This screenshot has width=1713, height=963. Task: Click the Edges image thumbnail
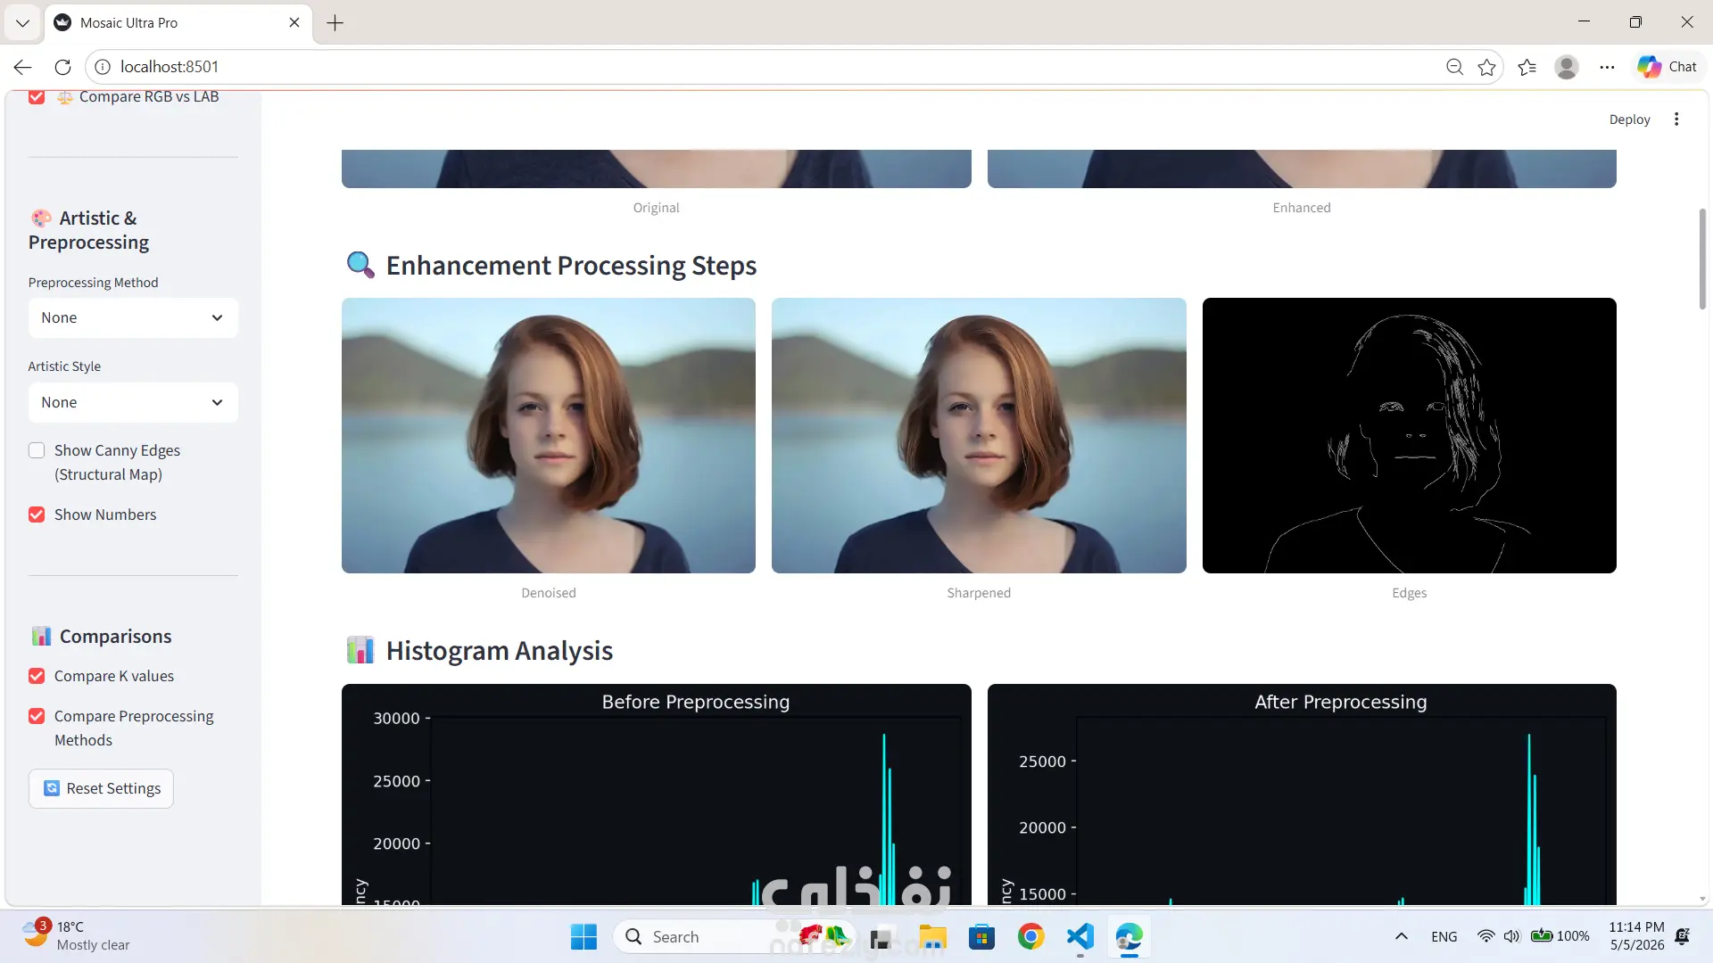1410,435
